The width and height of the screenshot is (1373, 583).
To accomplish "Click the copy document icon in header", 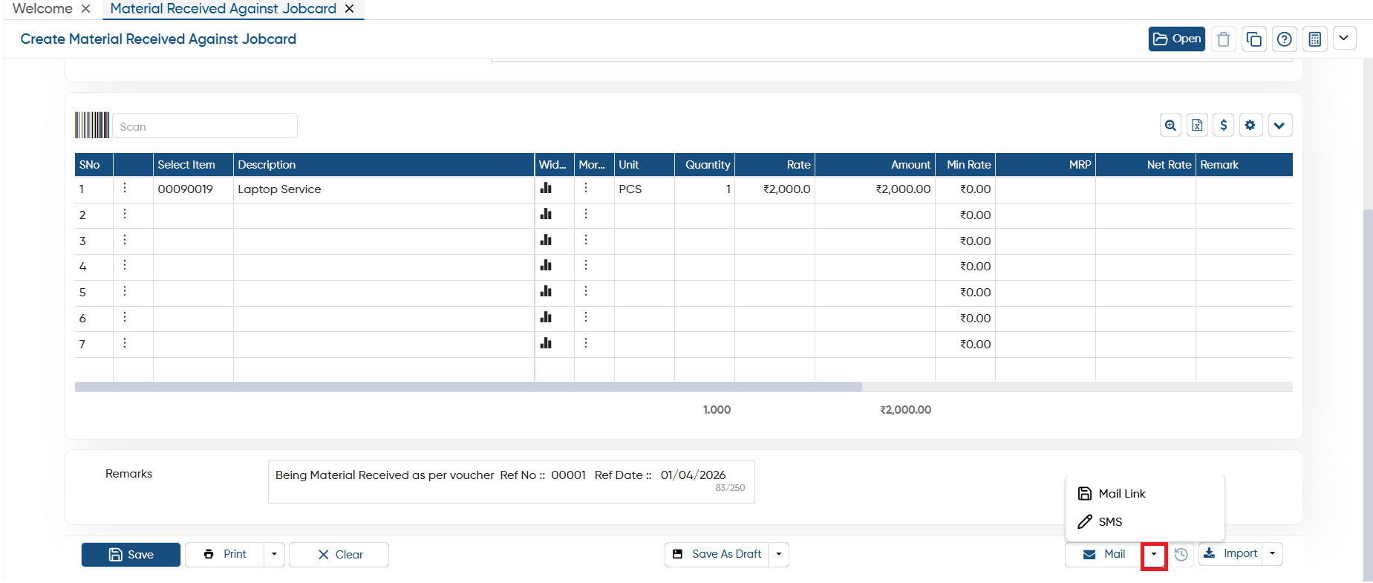I will [x=1254, y=39].
